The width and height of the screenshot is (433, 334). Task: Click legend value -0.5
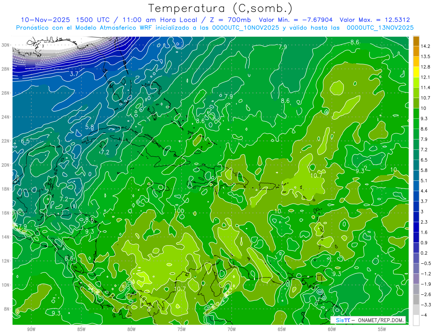pyautogui.click(x=426, y=263)
